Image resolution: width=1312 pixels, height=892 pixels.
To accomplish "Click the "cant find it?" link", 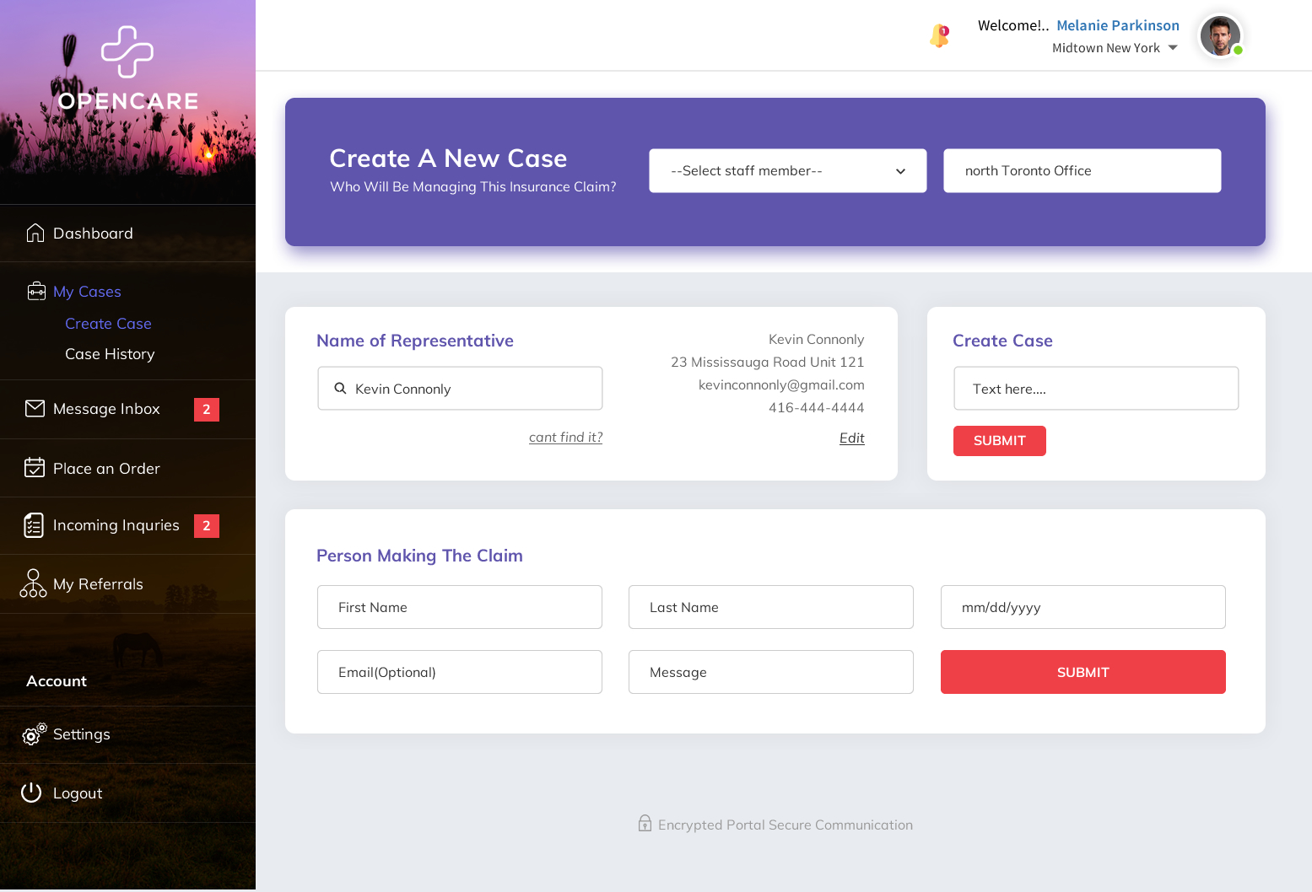I will click(x=565, y=438).
